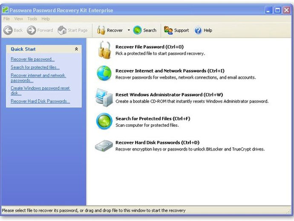Click 'Recover passwords for websites' description text
Viewport: 294px width, 221px height.
tap(185, 77)
